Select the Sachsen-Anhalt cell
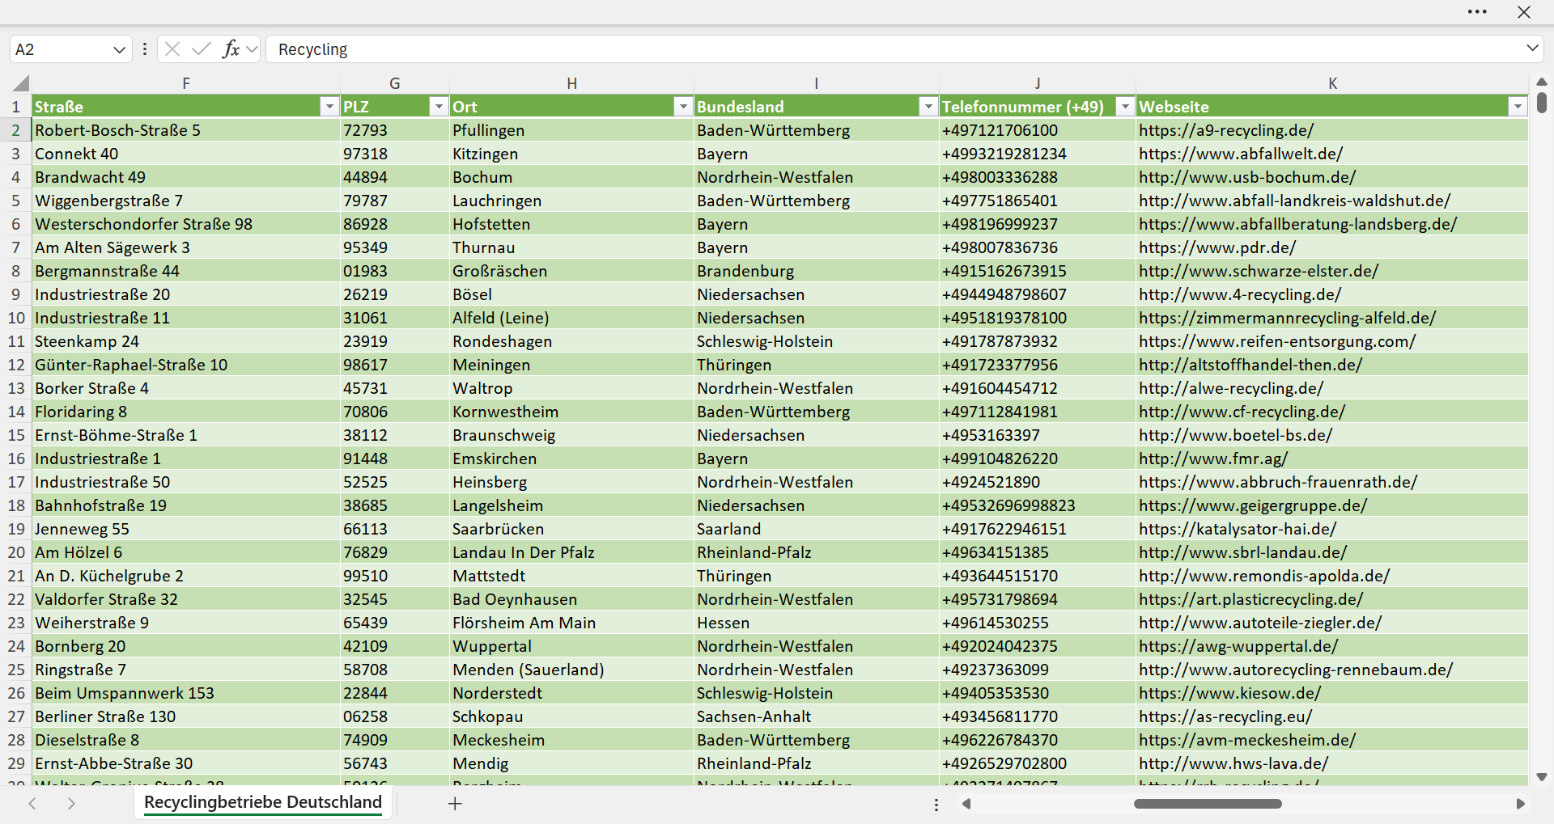 pyautogui.click(x=817, y=716)
